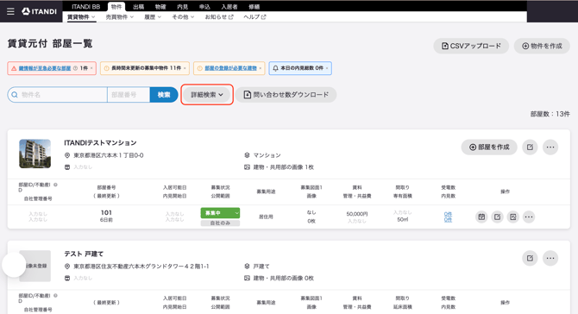Switch to the ITANDI BB tab

click(86, 7)
